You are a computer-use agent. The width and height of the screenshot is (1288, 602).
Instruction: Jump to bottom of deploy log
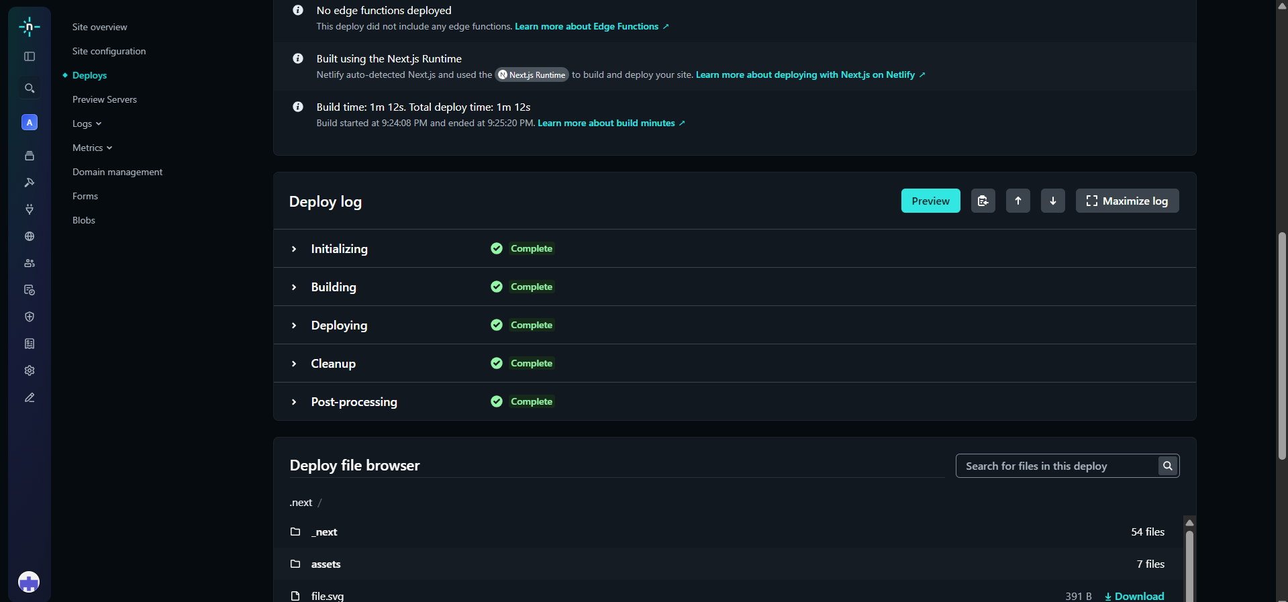pos(1052,201)
